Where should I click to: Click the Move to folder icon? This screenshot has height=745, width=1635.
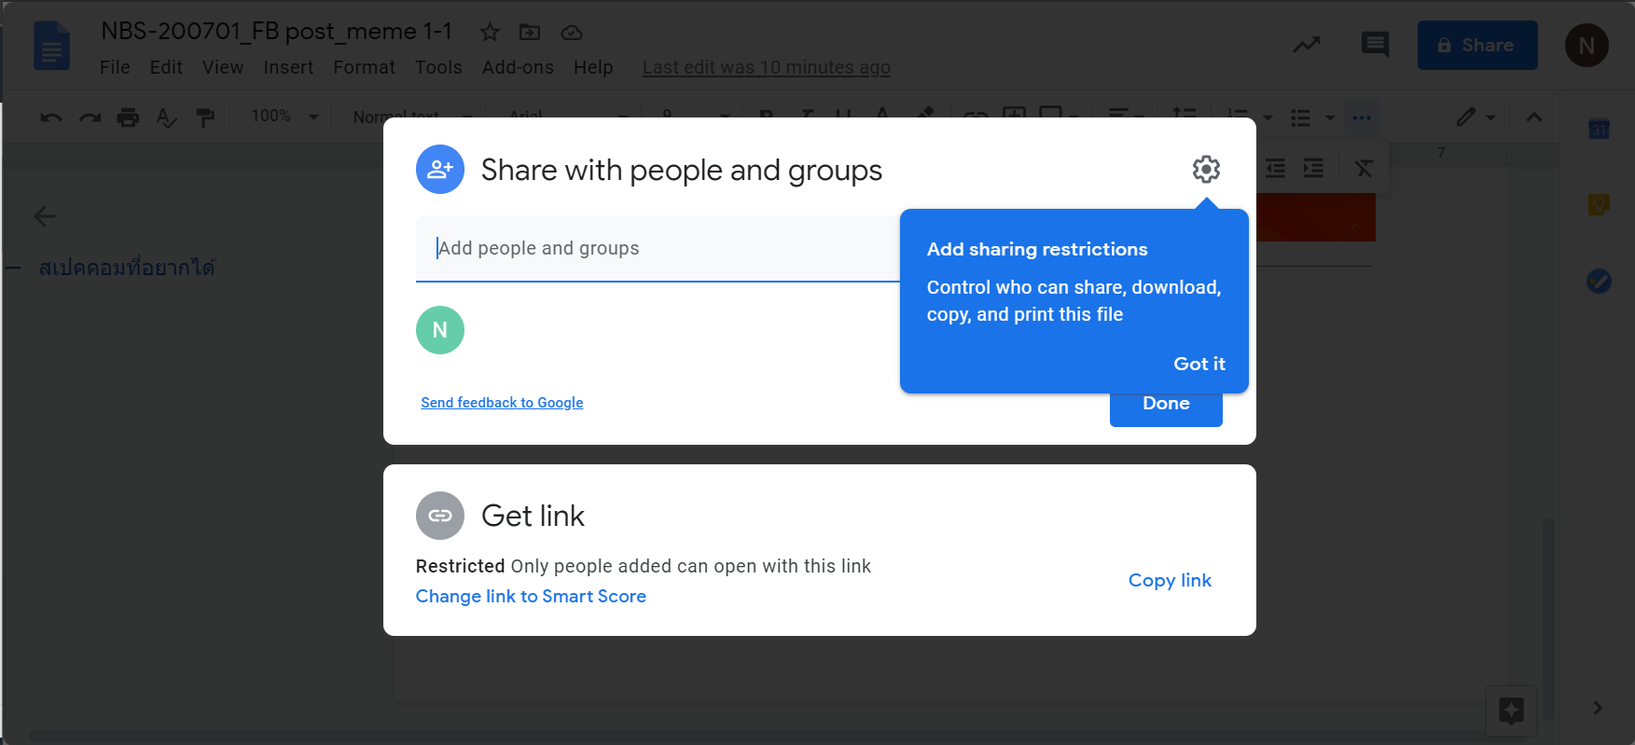click(530, 33)
